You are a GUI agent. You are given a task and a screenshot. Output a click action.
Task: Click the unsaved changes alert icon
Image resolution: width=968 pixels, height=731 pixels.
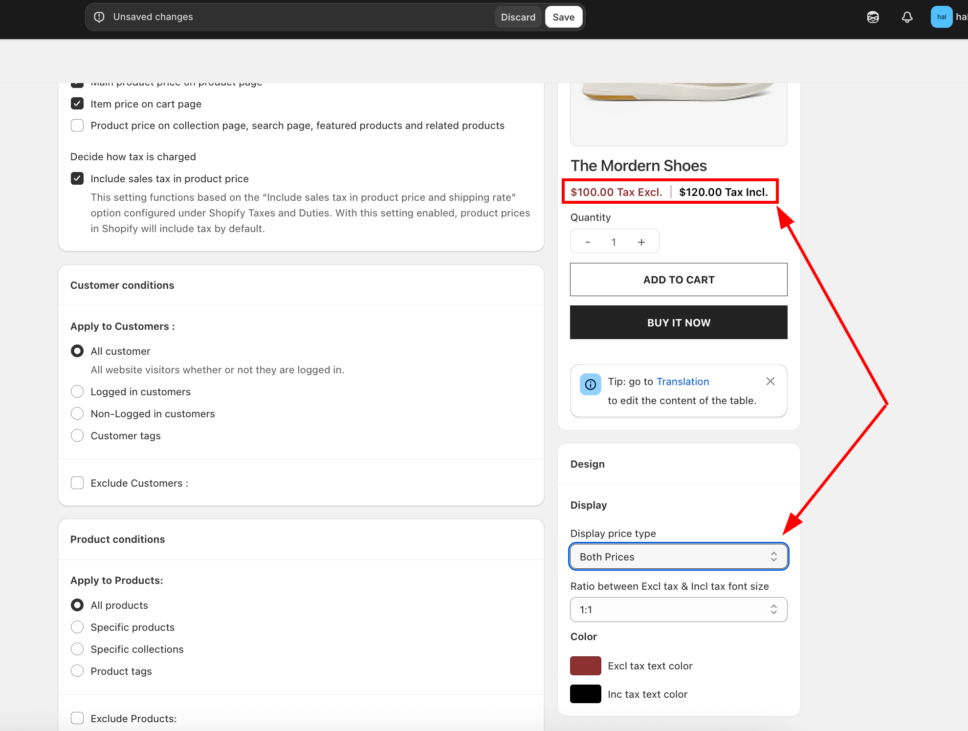[99, 17]
